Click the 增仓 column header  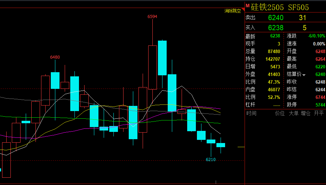click(305, 113)
